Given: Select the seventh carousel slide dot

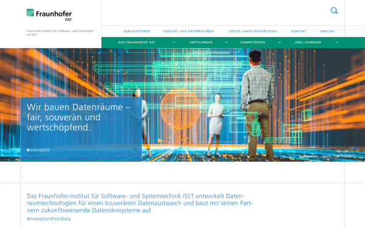Looking at the screenshot, I should click(48, 150).
